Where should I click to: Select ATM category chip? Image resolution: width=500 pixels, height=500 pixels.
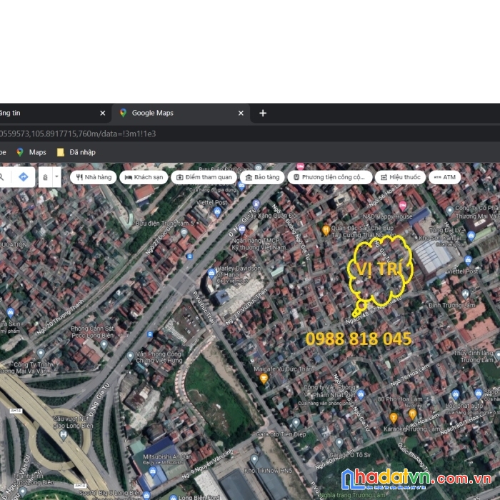point(445,177)
